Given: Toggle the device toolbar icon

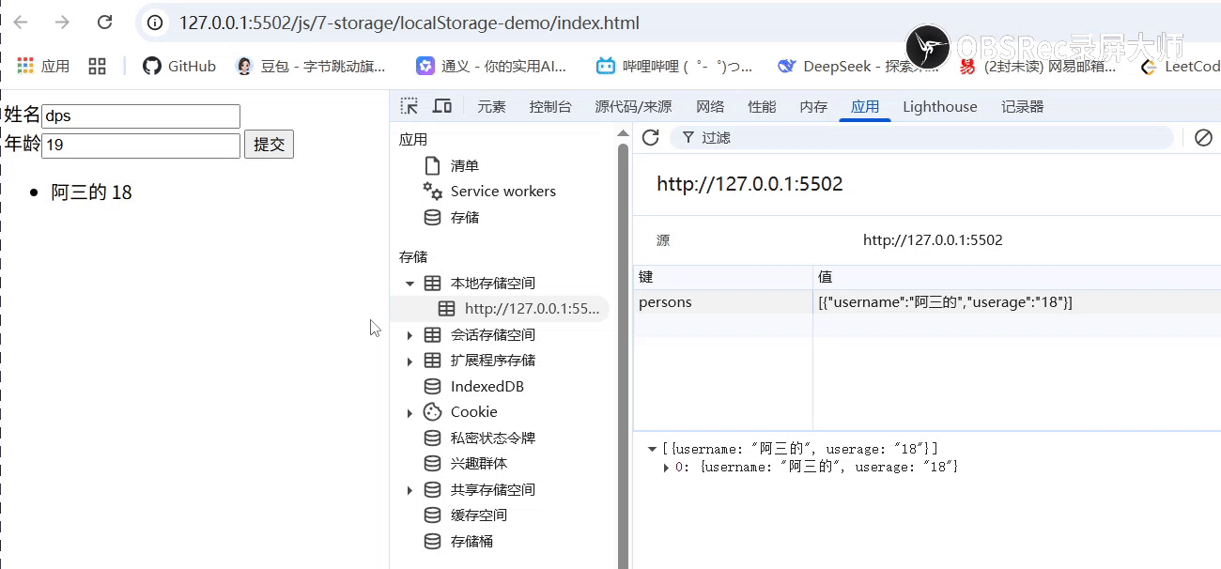Looking at the screenshot, I should [441, 106].
